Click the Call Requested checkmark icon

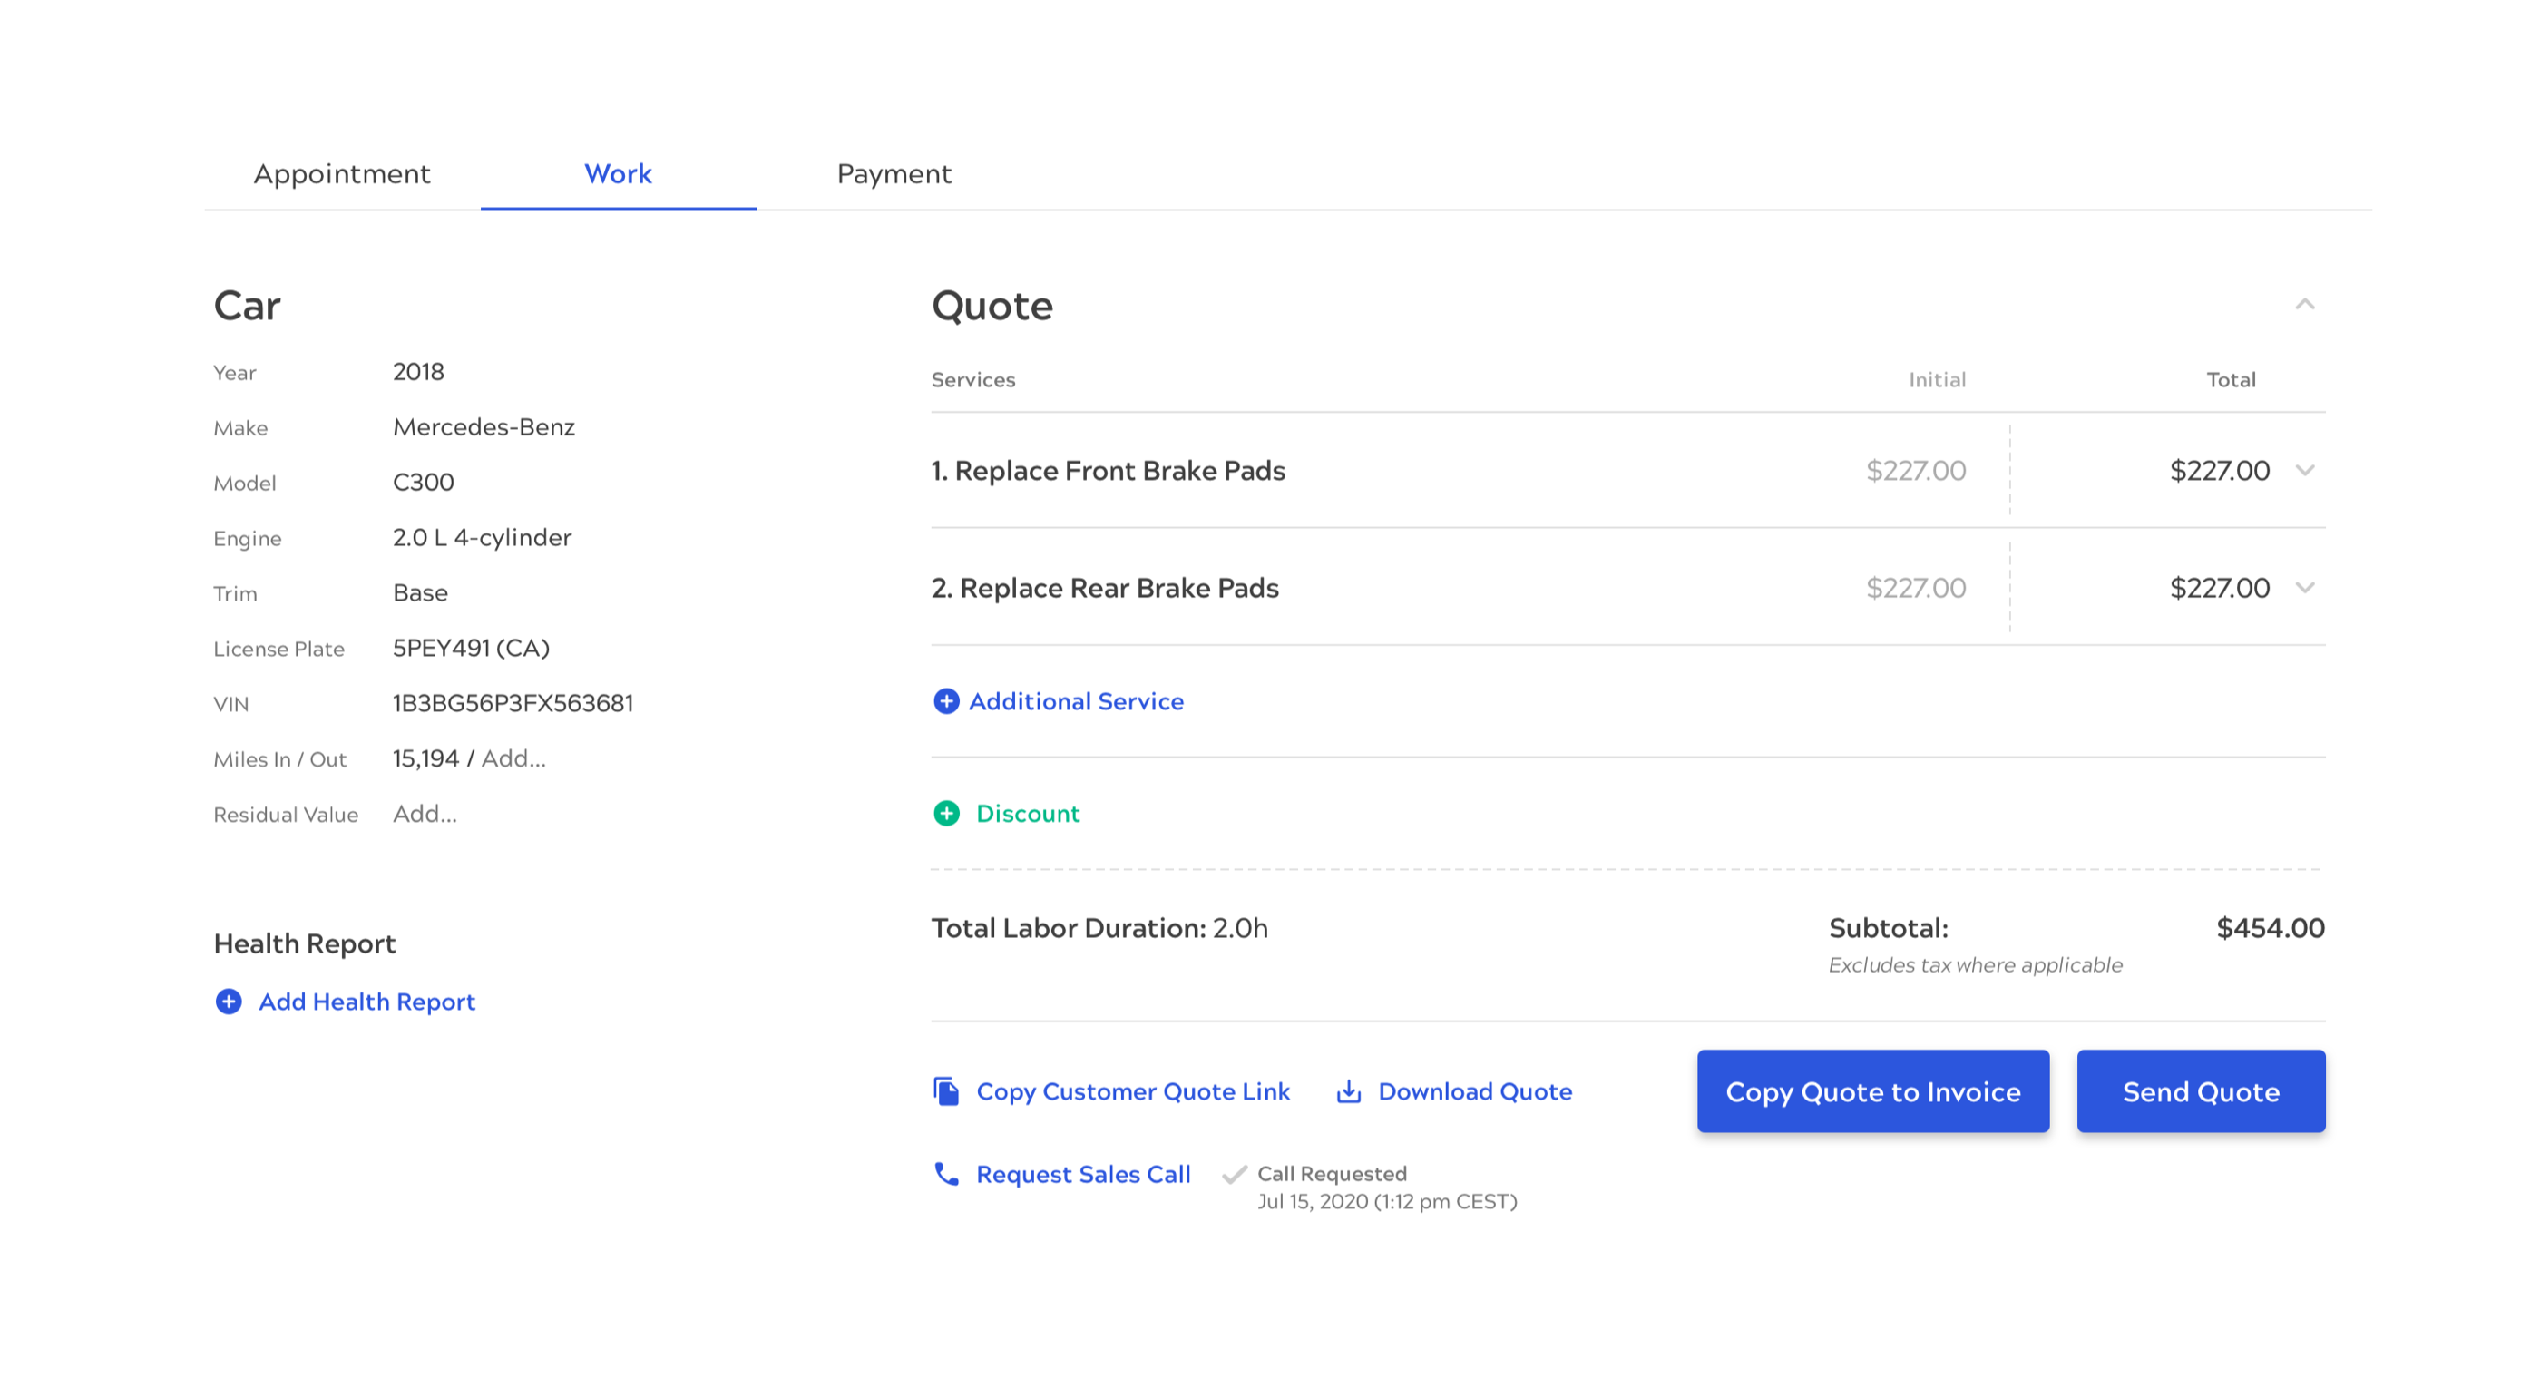click(x=1234, y=1174)
